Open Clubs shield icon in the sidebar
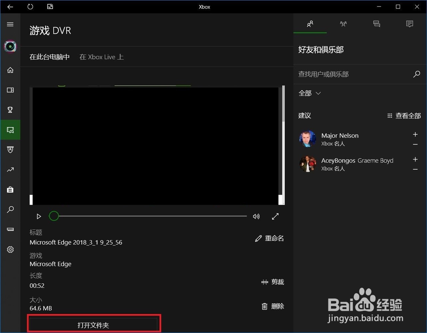 [10, 150]
